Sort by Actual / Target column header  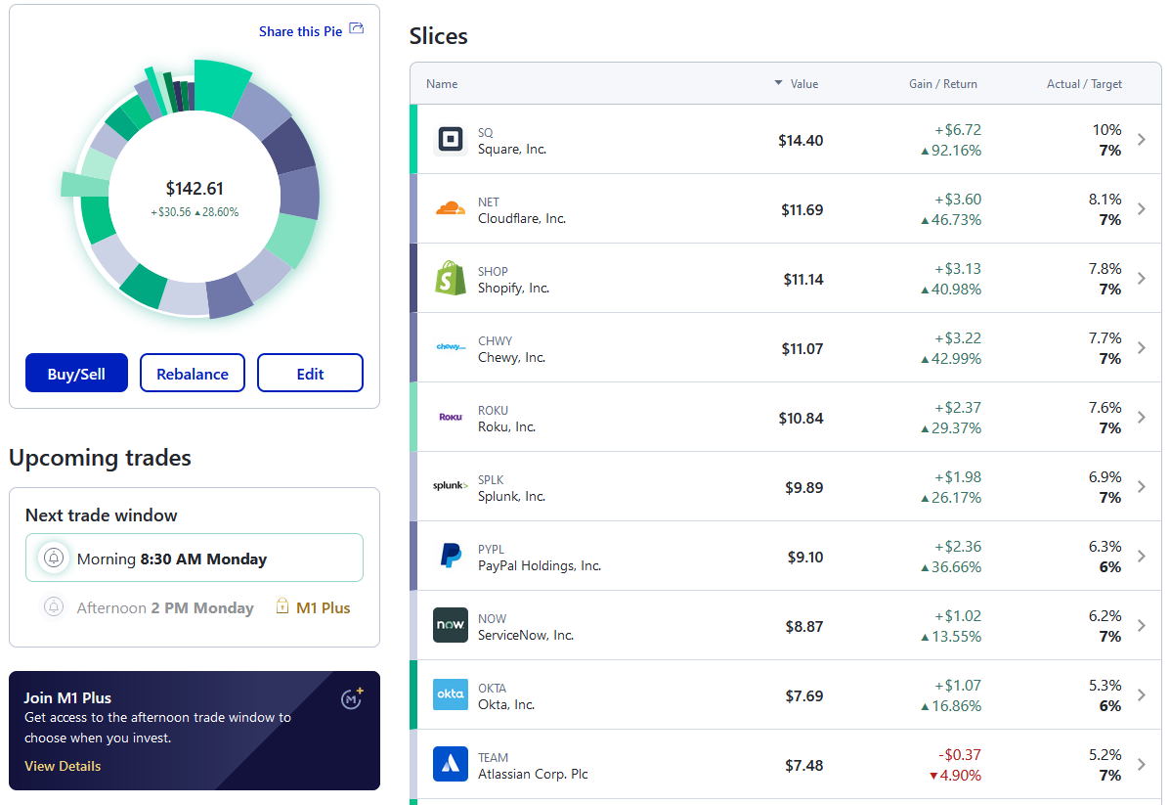[x=1084, y=84]
